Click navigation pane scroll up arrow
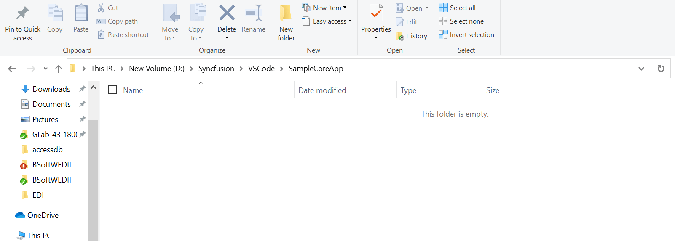This screenshot has height=241, width=675. coord(94,87)
